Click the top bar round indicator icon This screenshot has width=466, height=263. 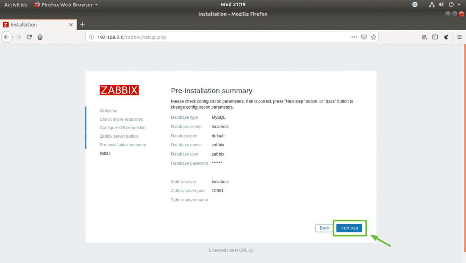(x=415, y=4)
